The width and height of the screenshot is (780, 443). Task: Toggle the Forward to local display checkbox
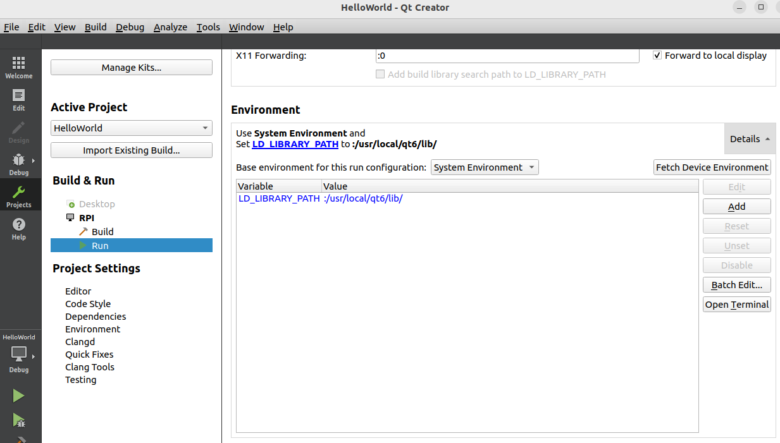[x=657, y=55]
